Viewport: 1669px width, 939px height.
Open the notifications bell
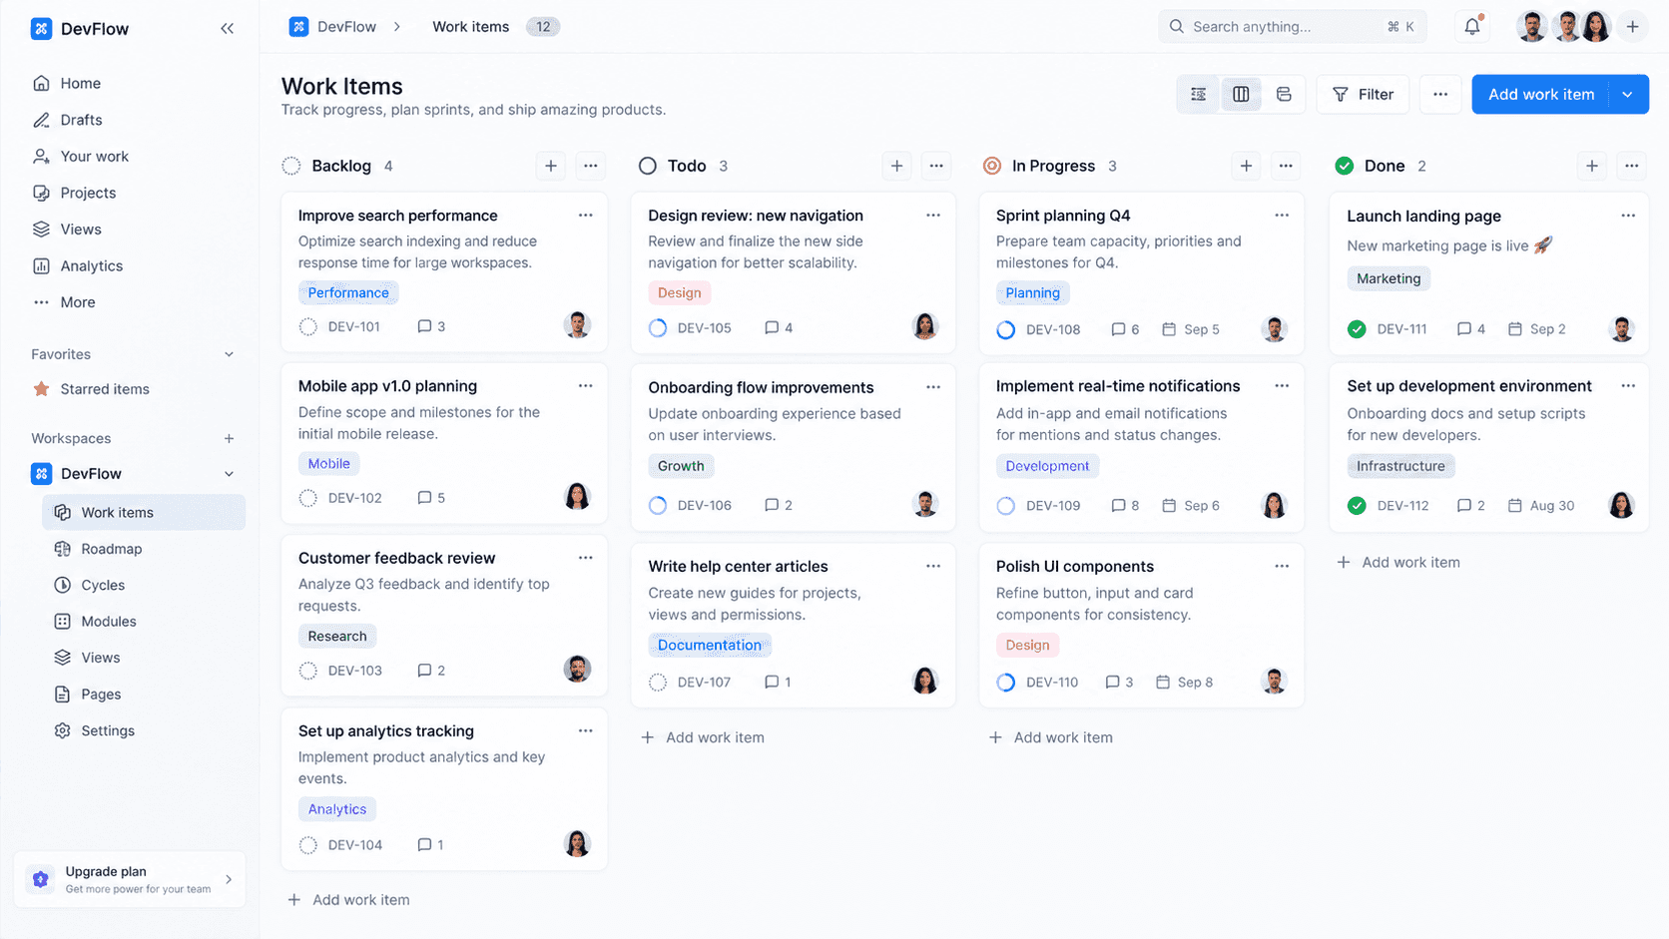coord(1472,27)
